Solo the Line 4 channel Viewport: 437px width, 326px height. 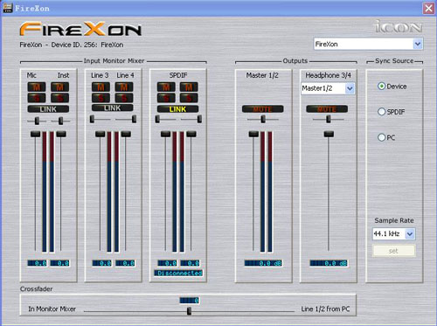pyautogui.click(x=124, y=98)
